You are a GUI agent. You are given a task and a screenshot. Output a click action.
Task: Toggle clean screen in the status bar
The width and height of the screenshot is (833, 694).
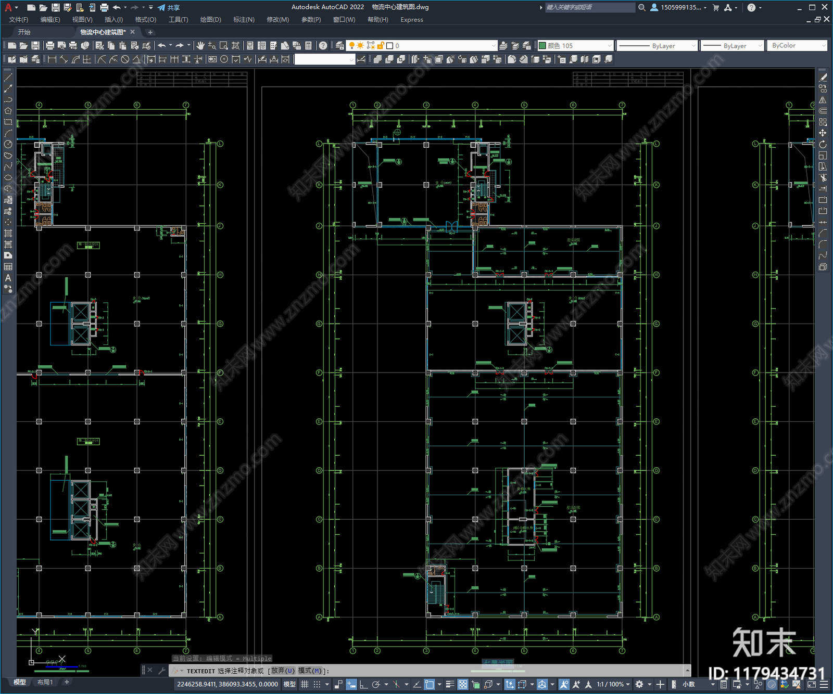click(811, 684)
